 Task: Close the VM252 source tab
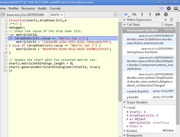62,15
